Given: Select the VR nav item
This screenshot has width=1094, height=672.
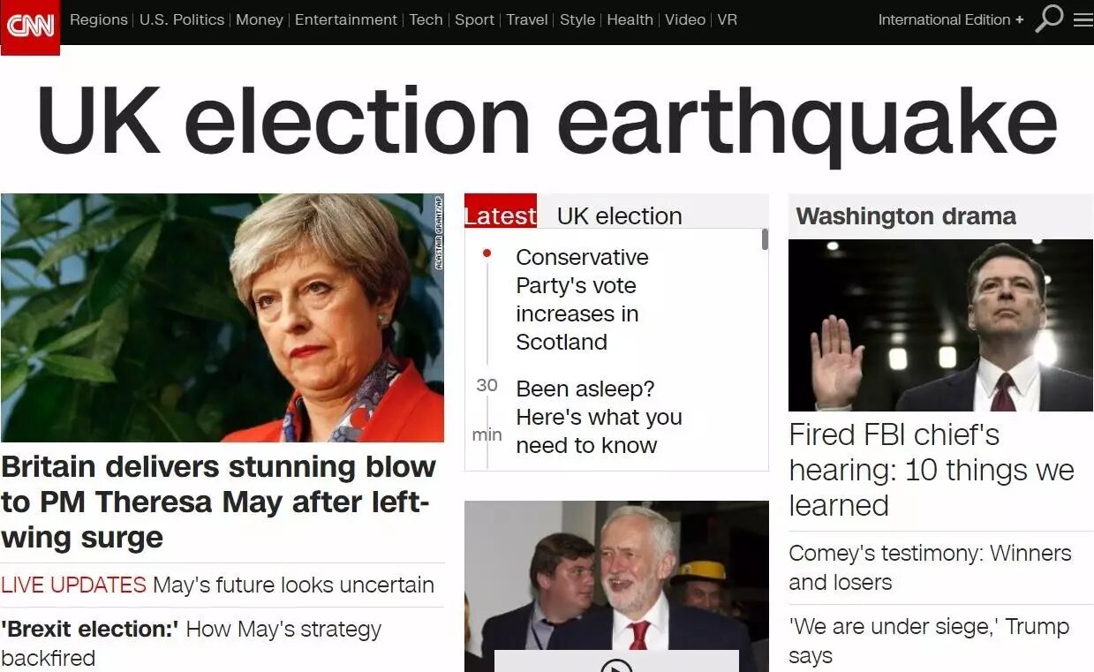Looking at the screenshot, I should pos(727,19).
